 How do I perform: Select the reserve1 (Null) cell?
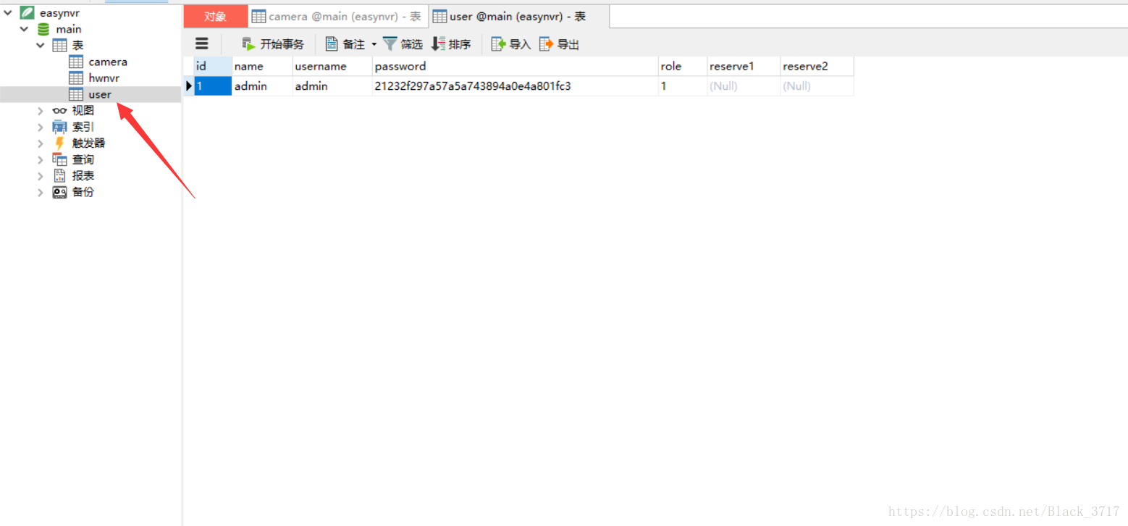[x=744, y=86]
